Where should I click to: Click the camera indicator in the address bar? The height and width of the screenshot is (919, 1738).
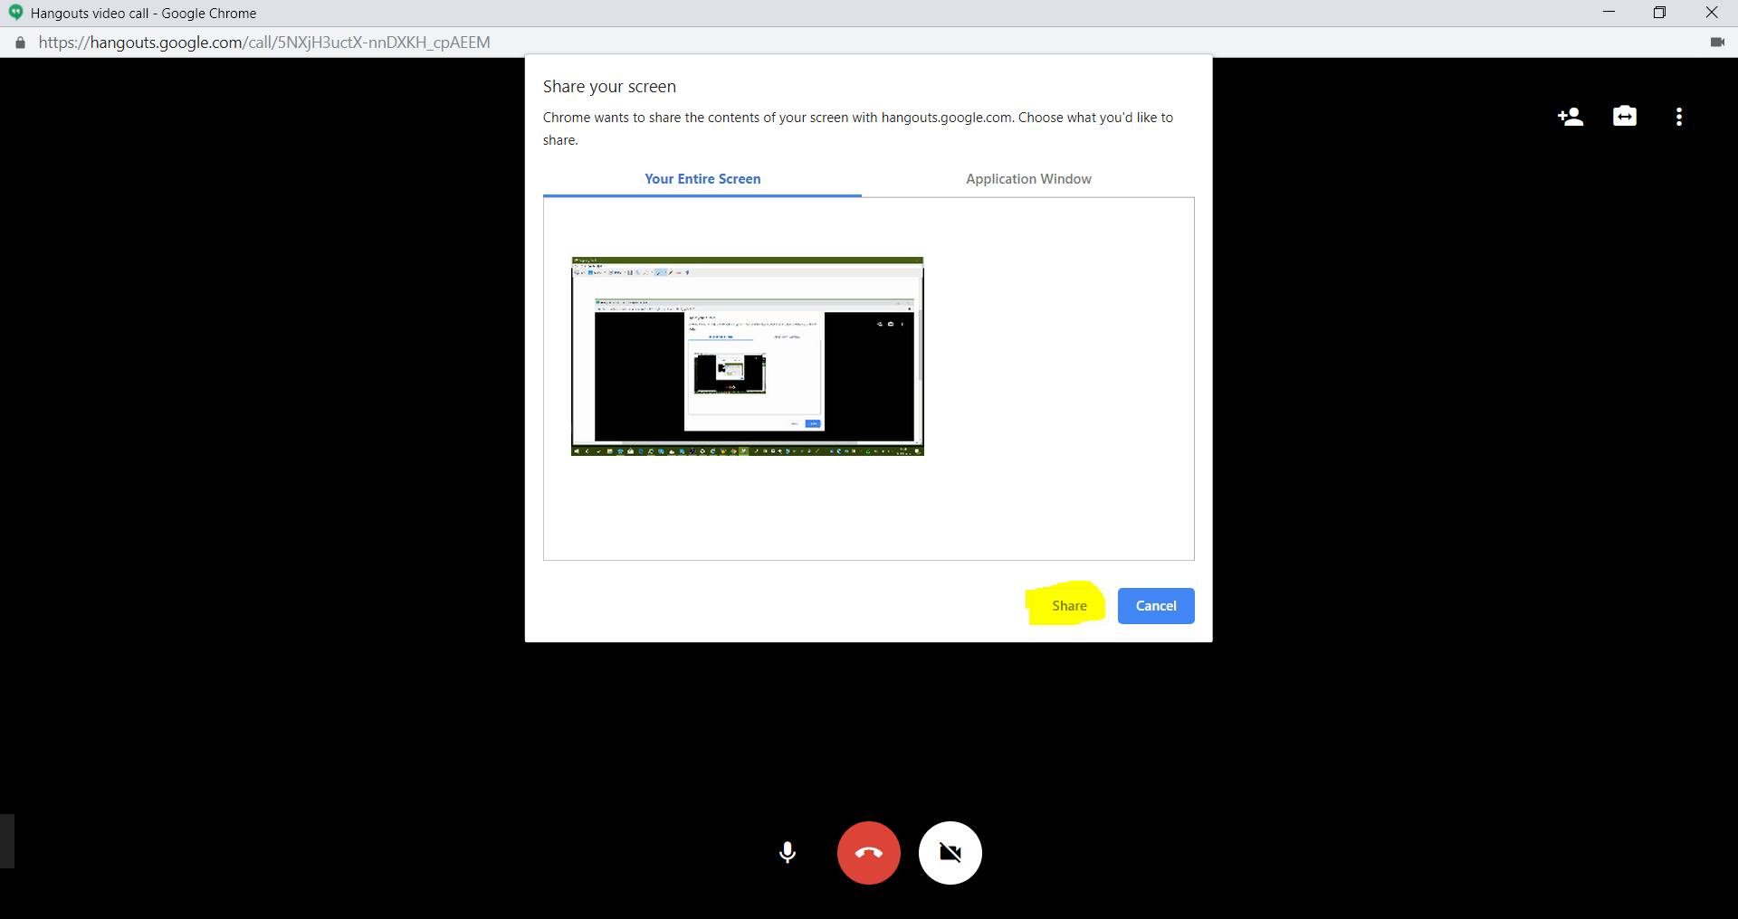[x=1717, y=42]
